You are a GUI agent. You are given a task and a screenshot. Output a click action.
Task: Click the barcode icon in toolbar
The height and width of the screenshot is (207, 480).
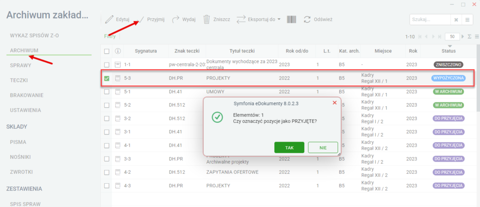pyautogui.click(x=292, y=20)
